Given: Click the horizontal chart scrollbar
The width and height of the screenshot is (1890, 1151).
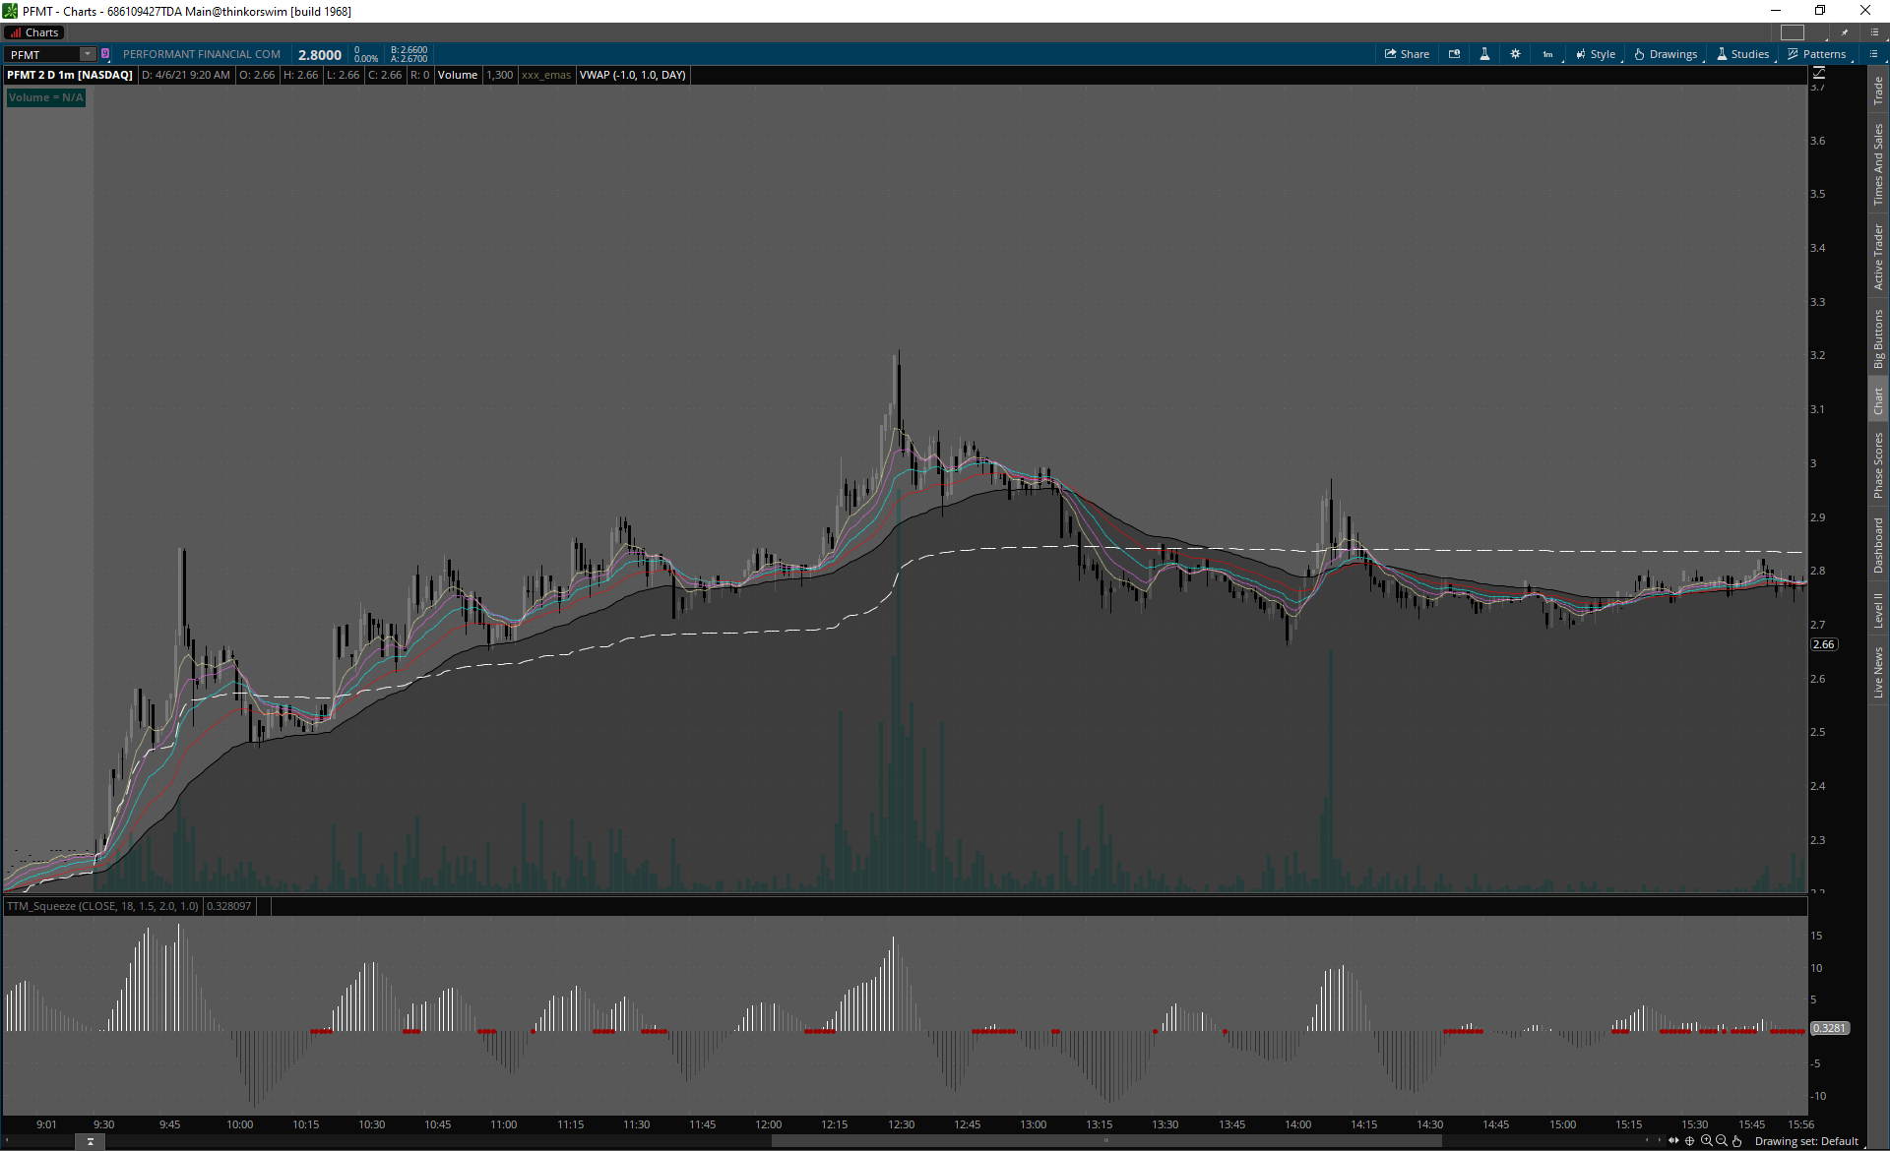Looking at the screenshot, I should coord(1105,1141).
